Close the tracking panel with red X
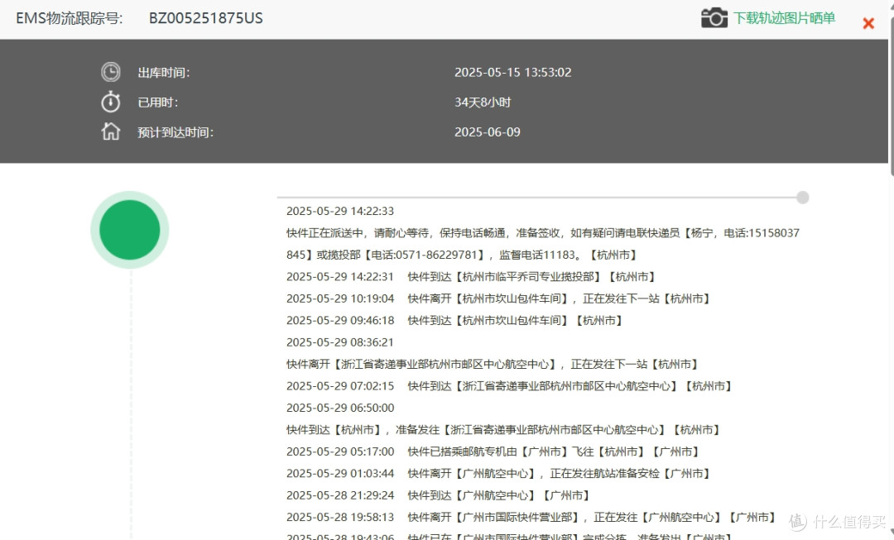The width and height of the screenshot is (894, 540). (x=868, y=23)
